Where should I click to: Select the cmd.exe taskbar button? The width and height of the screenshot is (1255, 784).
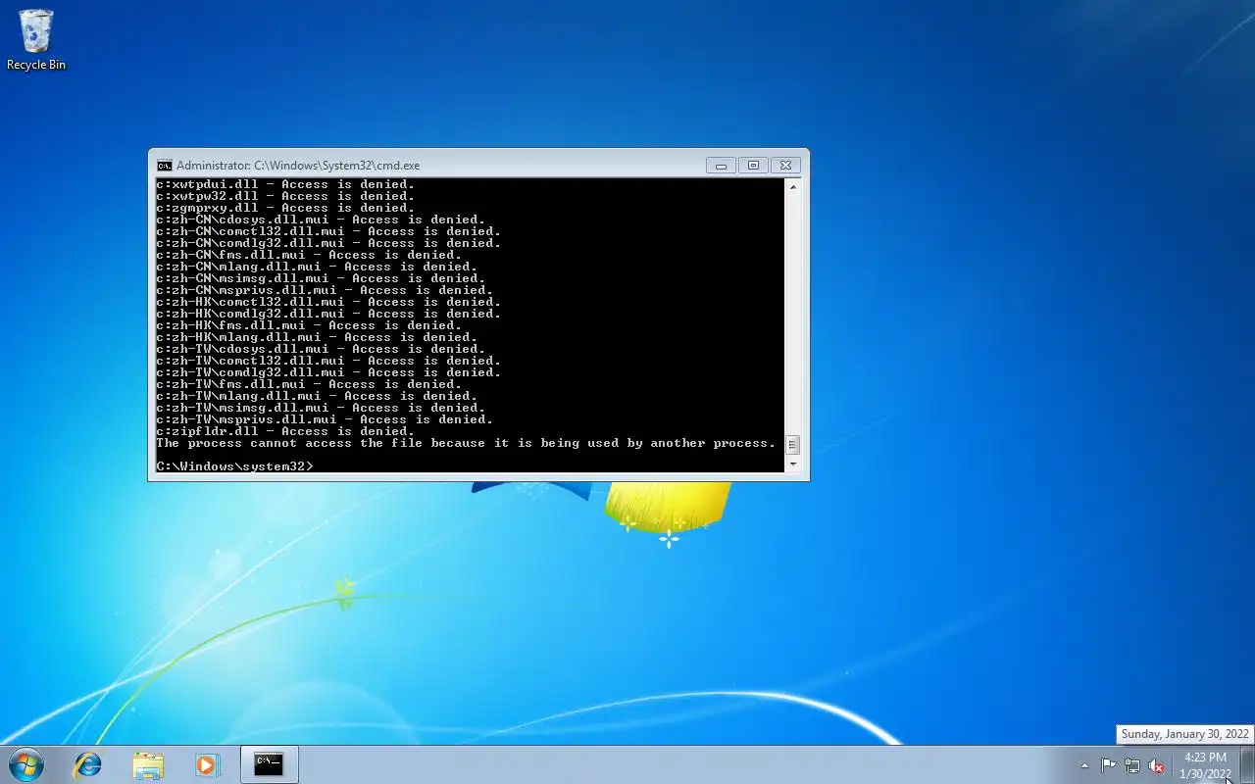(269, 764)
